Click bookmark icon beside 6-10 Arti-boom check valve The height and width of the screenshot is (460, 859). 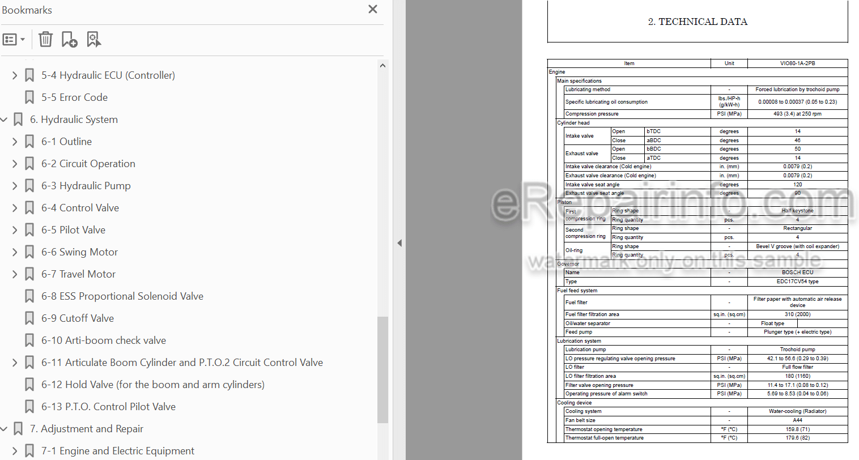(x=29, y=340)
